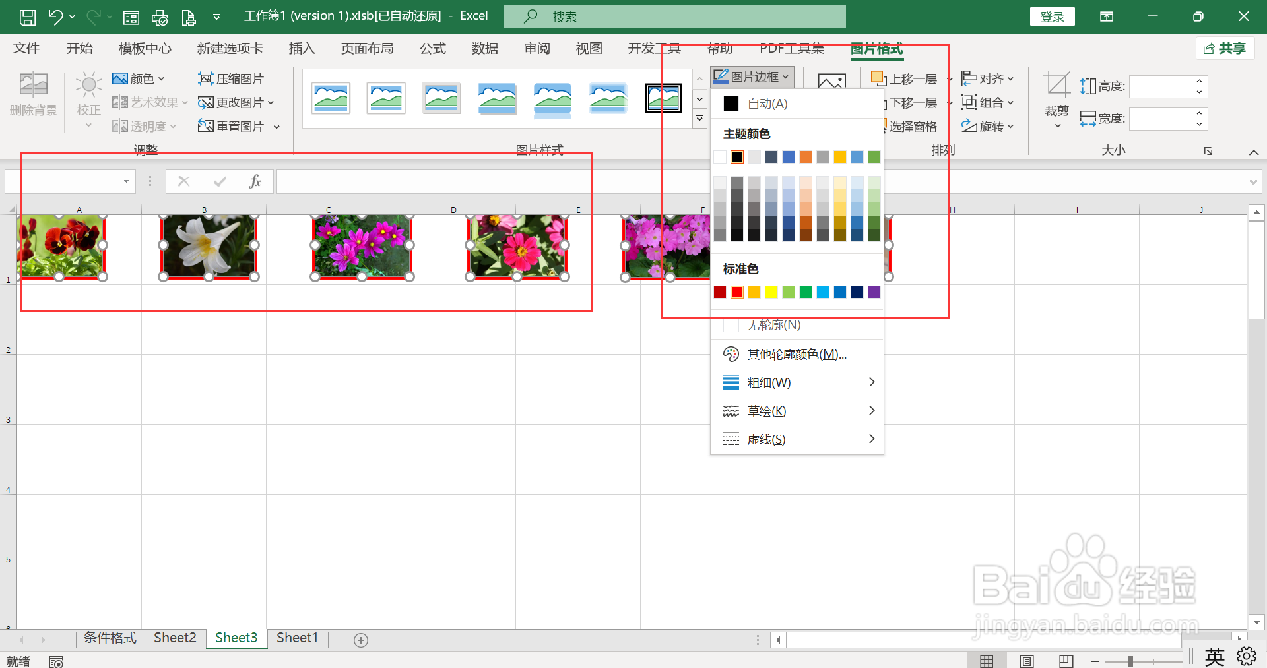Image resolution: width=1267 pixels, height=668 pixels.
Task: Switch to the Formulas tab
Action: 432,48
